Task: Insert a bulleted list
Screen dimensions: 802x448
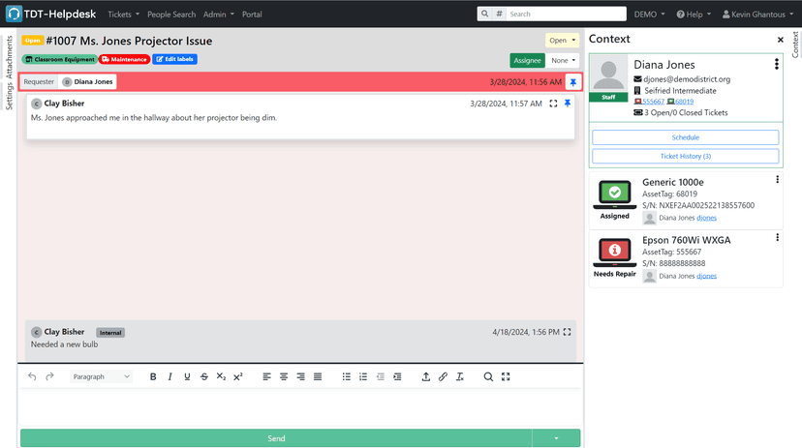Action: coord(346,376)
